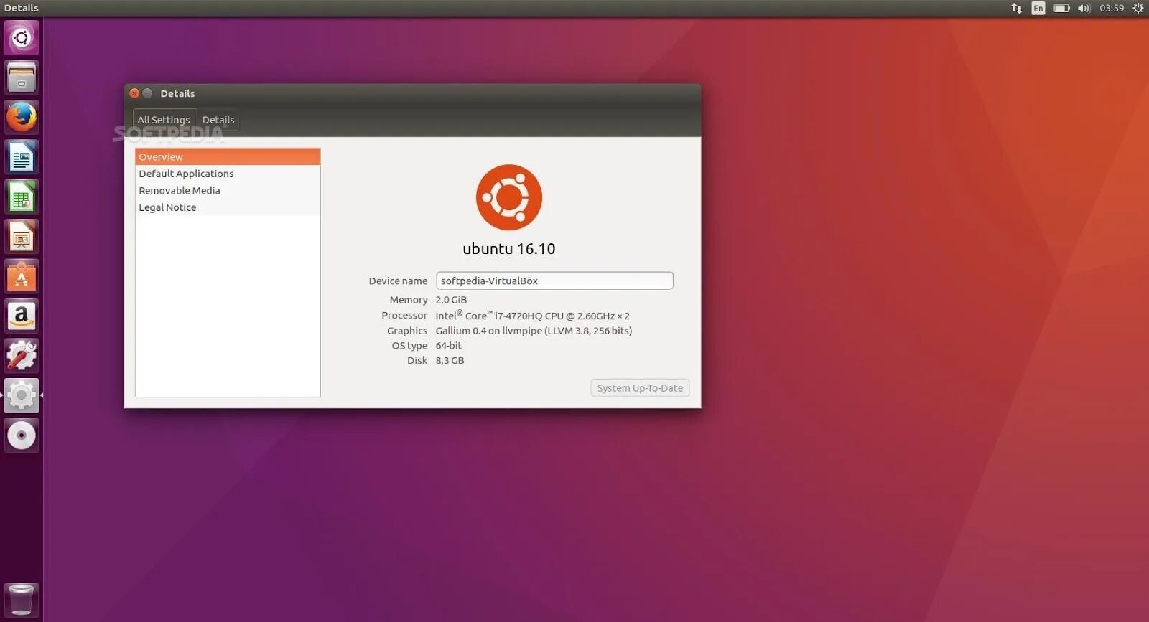Viewport: 1149px width, 622px height.
Task: Click the Intel Core i7-4720HQ processor text
Action: (x=532, y=315)
